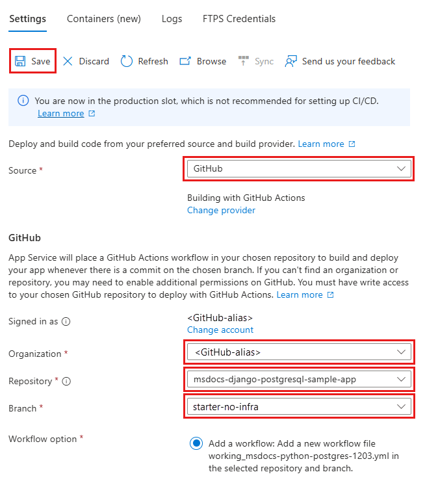Click info icon next to Signed in as

[x=66, y=322]
